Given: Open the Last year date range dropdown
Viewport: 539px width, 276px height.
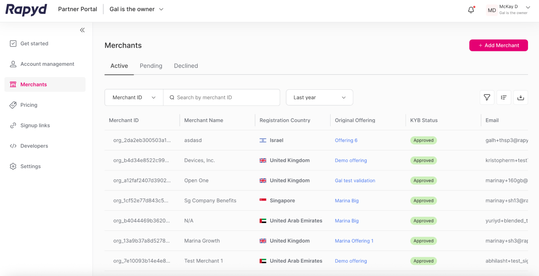Looking at the screenshot, I should coord(319,97).
